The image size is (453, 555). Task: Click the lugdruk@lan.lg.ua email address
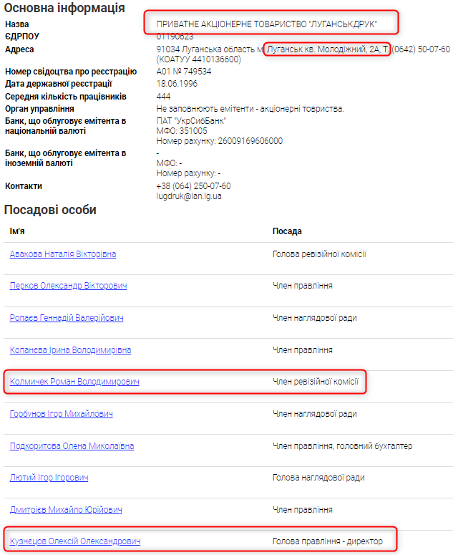pos(189,196)
